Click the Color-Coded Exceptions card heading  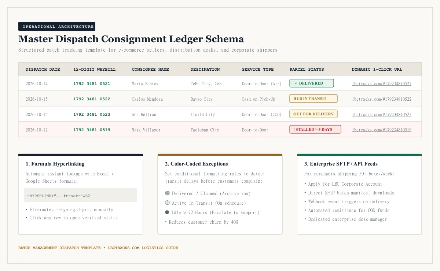[x=197, y=164]
